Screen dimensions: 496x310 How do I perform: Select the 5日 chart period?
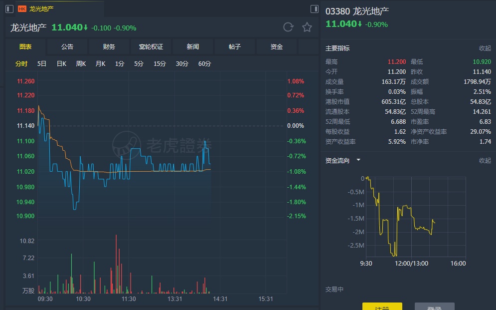[42, 64]
